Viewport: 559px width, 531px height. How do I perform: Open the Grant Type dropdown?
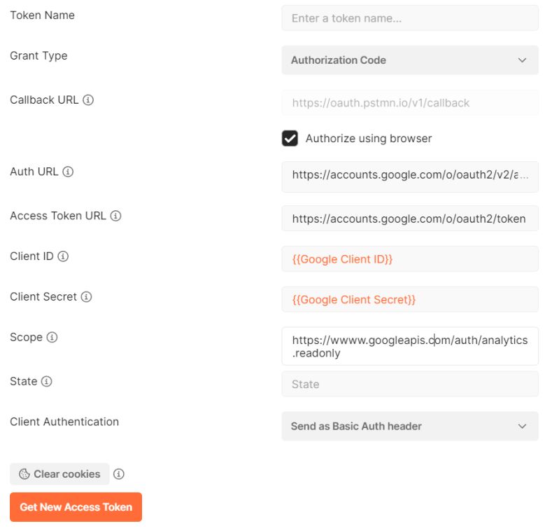pyautogui.click(x=410, y=60)
